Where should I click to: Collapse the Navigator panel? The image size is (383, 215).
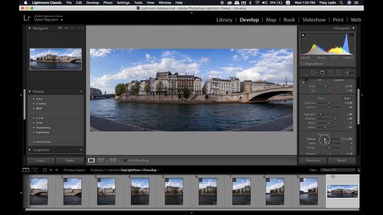tap(29, 28)
